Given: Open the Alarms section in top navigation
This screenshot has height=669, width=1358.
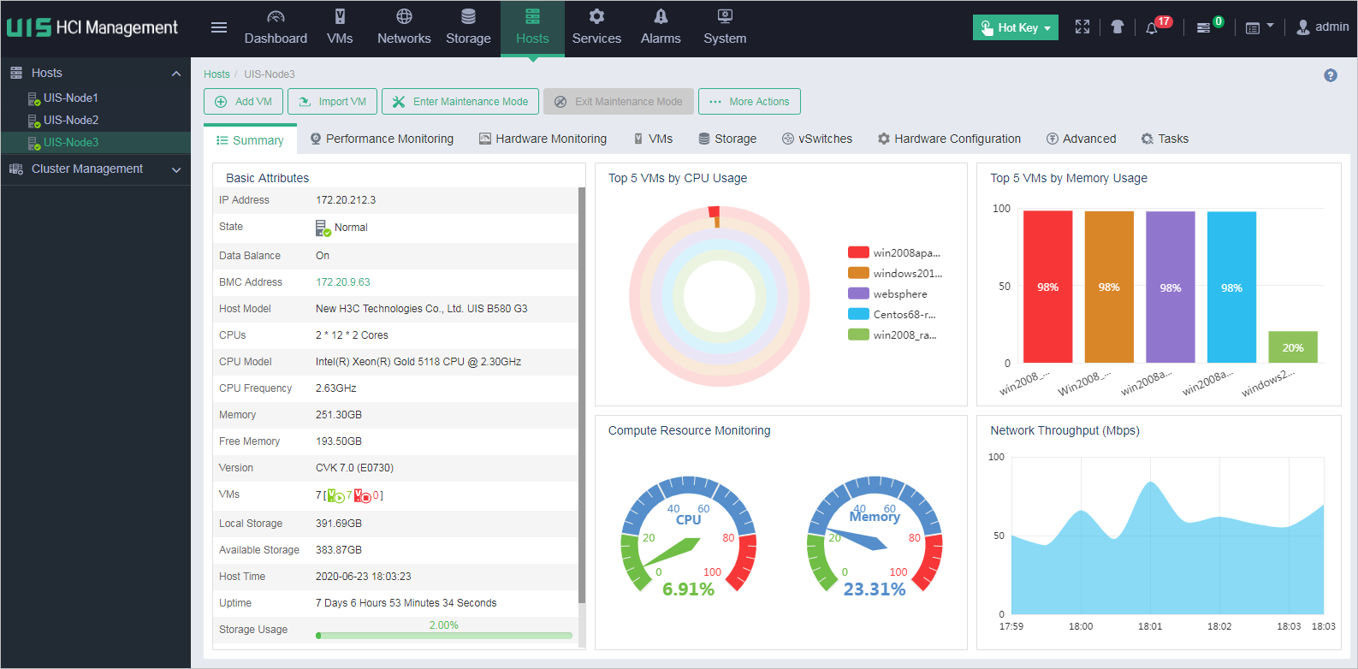Looking at the screenshot, I should tap(661, 27).
